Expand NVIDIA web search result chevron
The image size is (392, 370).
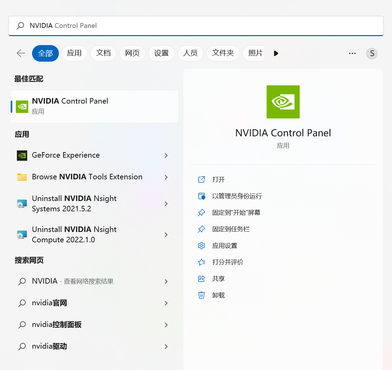pyautogui.click(x=166, y=282)
